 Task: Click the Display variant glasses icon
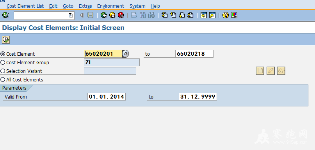coord(281,71)
